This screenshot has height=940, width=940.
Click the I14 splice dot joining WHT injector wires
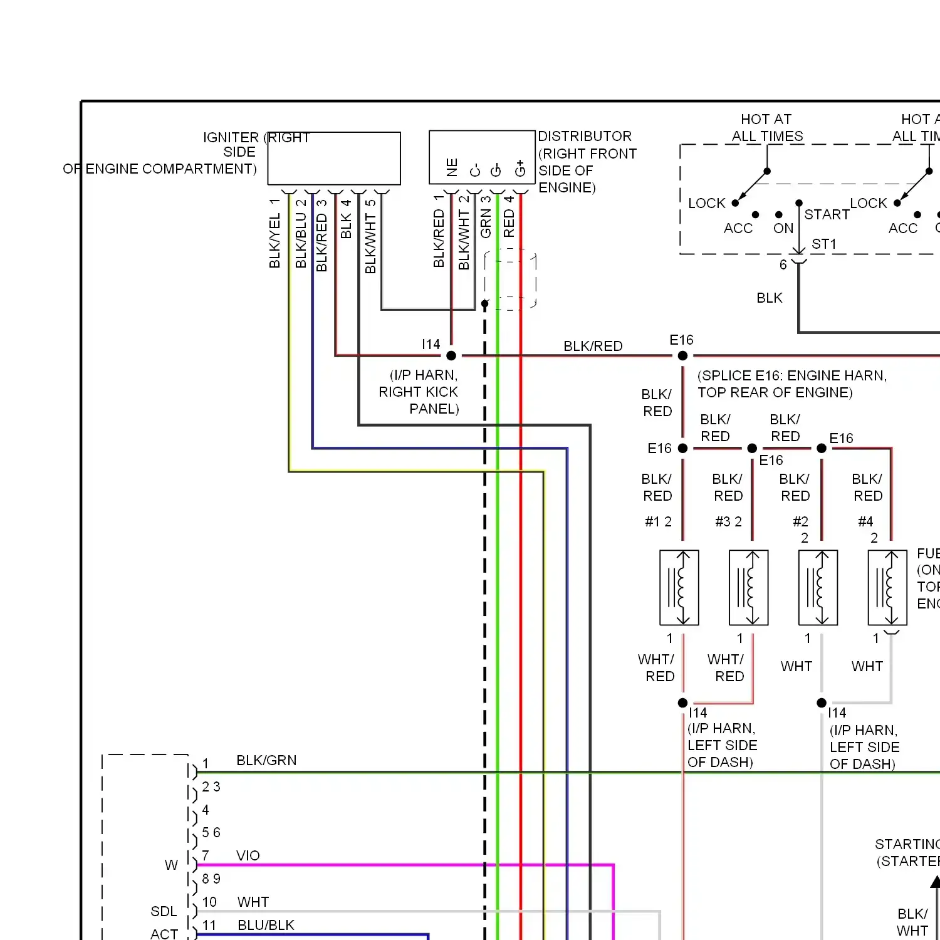point(822,703)
